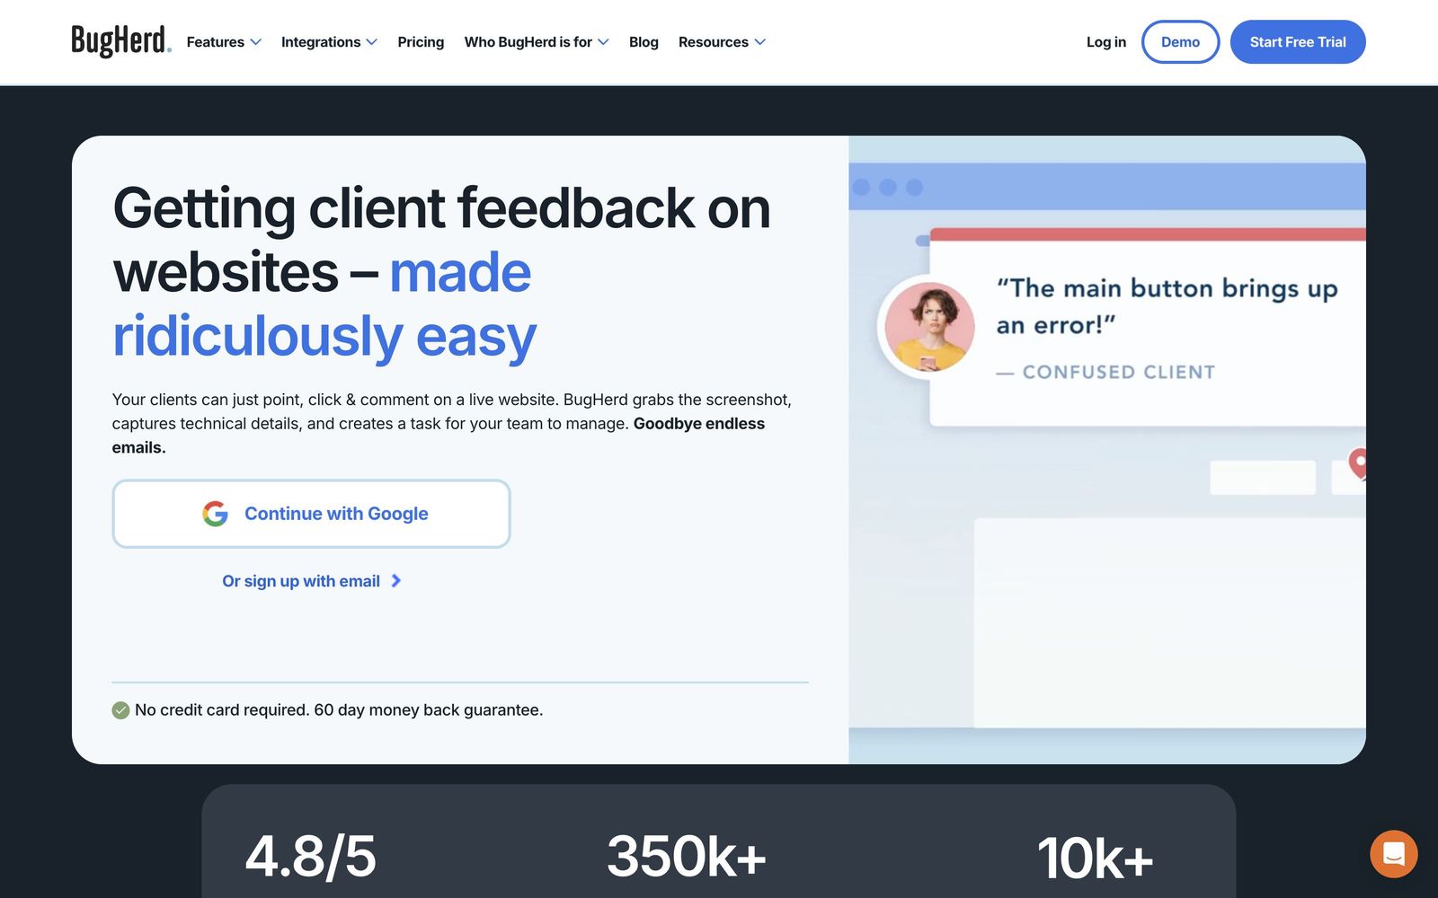This screenshot has height=898, width=1438.
Task: Click the red map pin icon
Action: pos(1358,463)
